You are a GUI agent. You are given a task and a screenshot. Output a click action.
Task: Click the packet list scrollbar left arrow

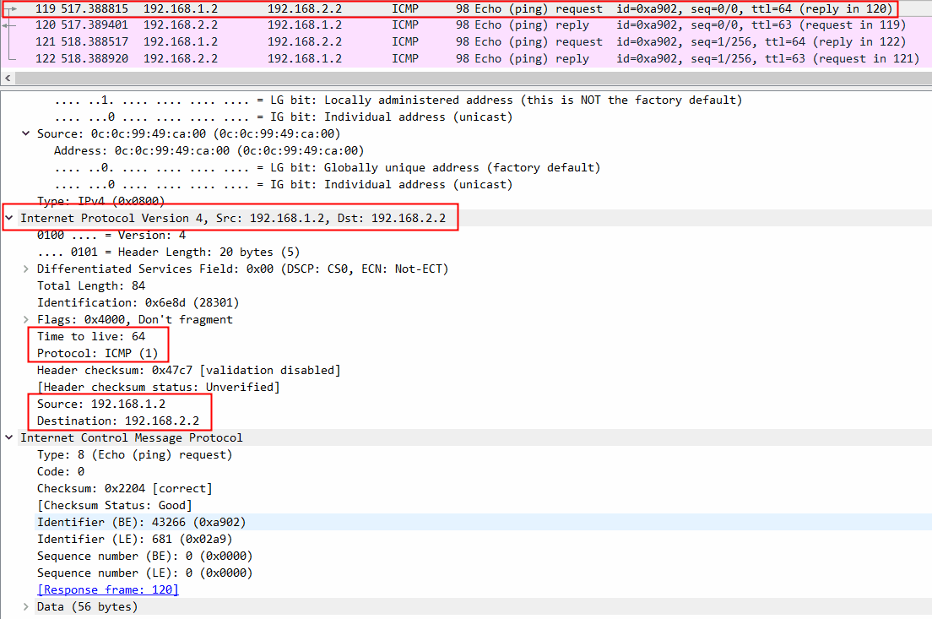pos(8,77)
